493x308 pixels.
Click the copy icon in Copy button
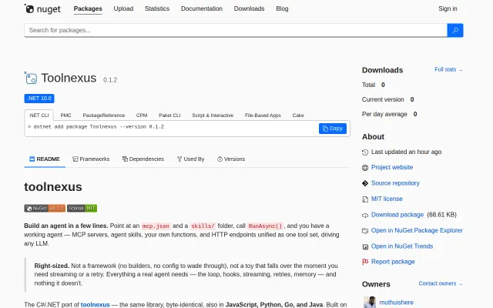click(325, 129)
